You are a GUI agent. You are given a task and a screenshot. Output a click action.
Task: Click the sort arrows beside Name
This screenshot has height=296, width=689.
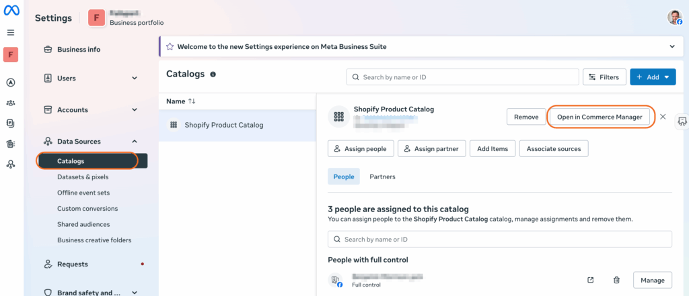(x=192, y=101)
